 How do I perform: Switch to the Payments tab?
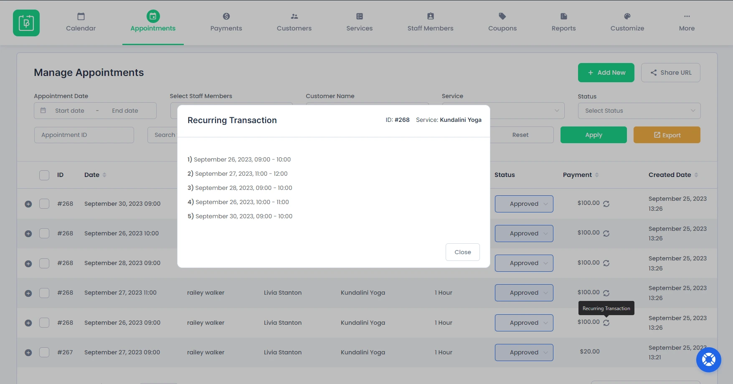(226, 22)
